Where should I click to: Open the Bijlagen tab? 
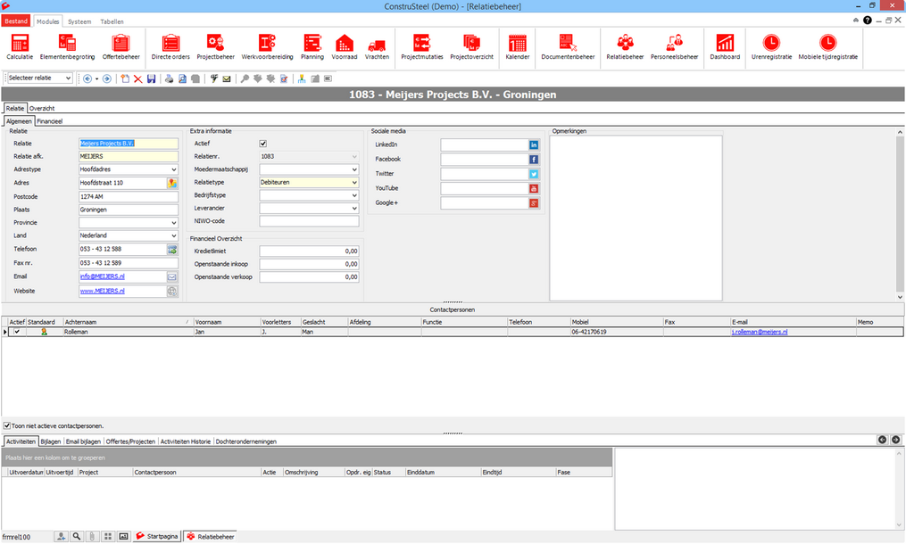50,441
